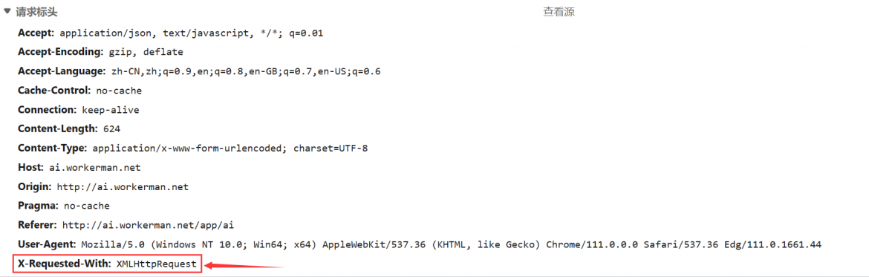Select the User-Agent string value
This screenshot has width=869, height=277.
[x=451, y=244]
